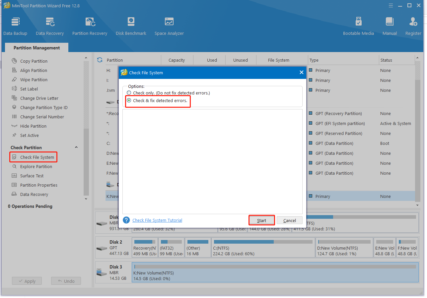Cancel the Check File System dialog
The width and height of the screenshot is (427, 298).
tap(289, 220)
